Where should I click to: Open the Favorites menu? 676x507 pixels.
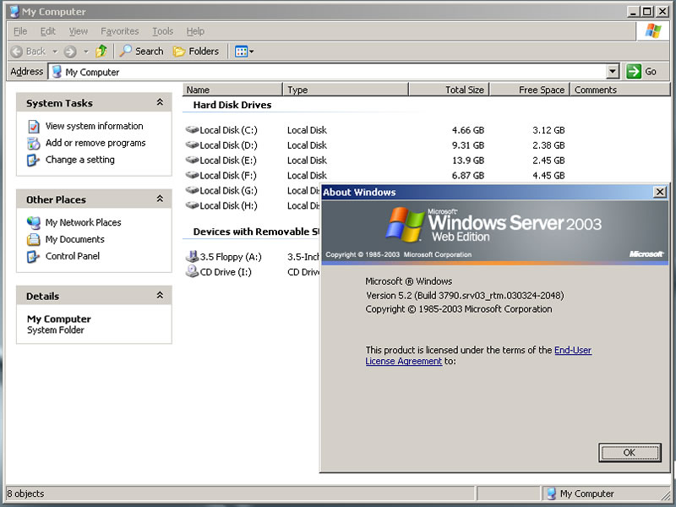point(119,31)
